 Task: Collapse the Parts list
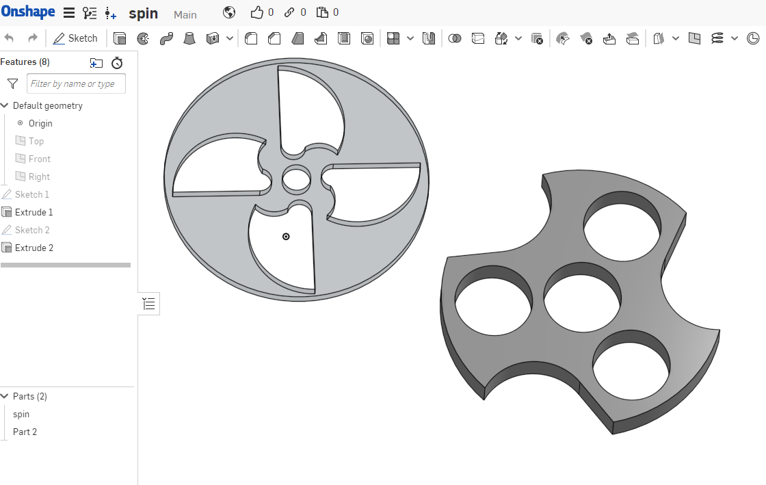pos(5,396)
